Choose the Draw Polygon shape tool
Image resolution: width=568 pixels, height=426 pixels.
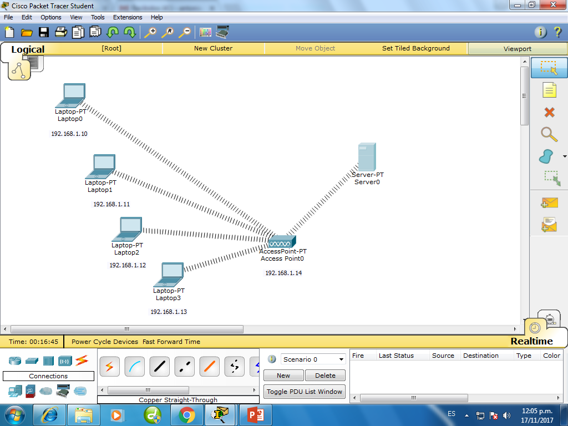[546, 156]
